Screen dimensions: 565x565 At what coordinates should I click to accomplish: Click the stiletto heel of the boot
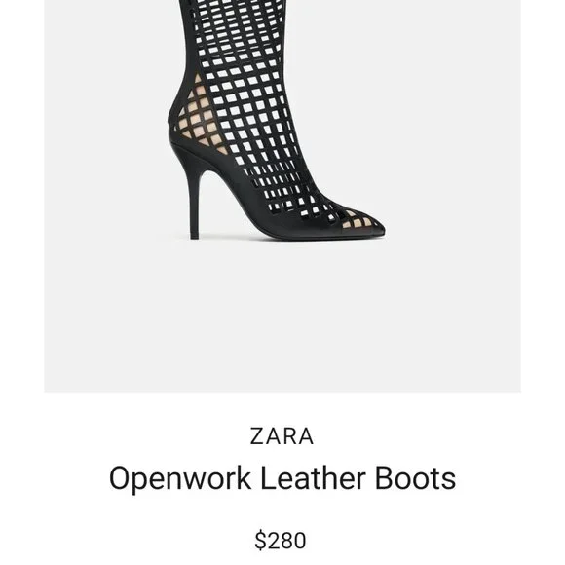click(194, 202)
